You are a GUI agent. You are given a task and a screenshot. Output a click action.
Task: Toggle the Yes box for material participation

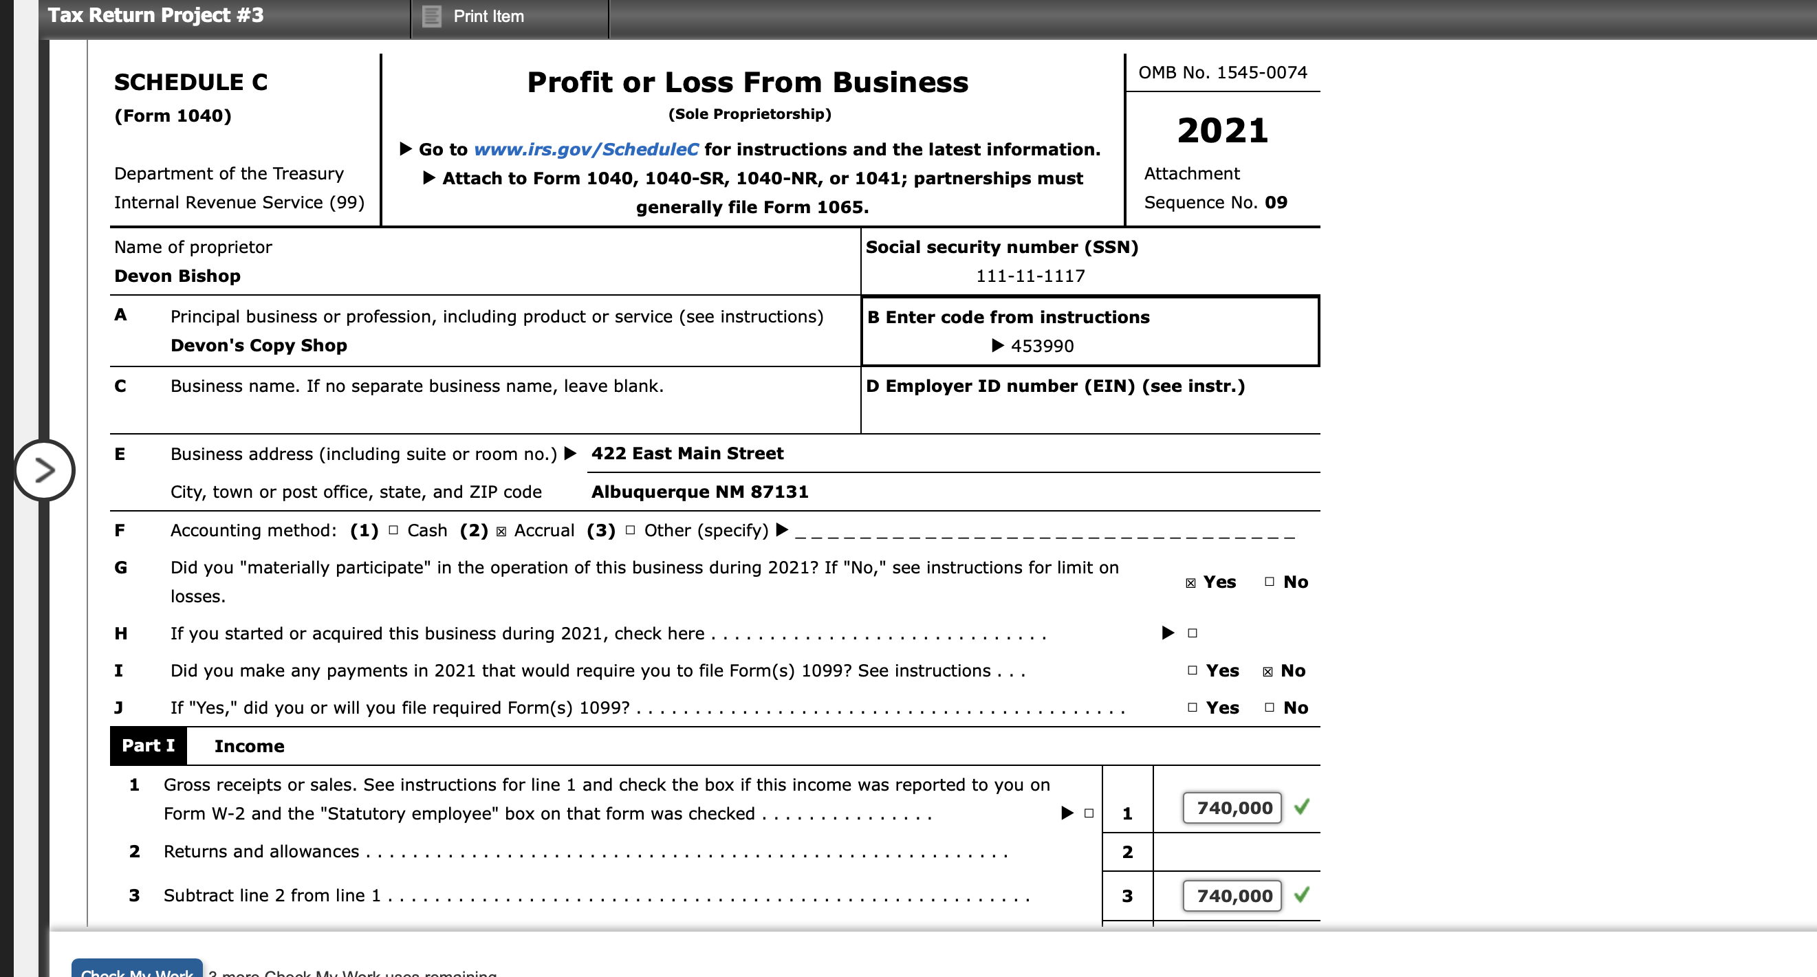click(1191, 582)
